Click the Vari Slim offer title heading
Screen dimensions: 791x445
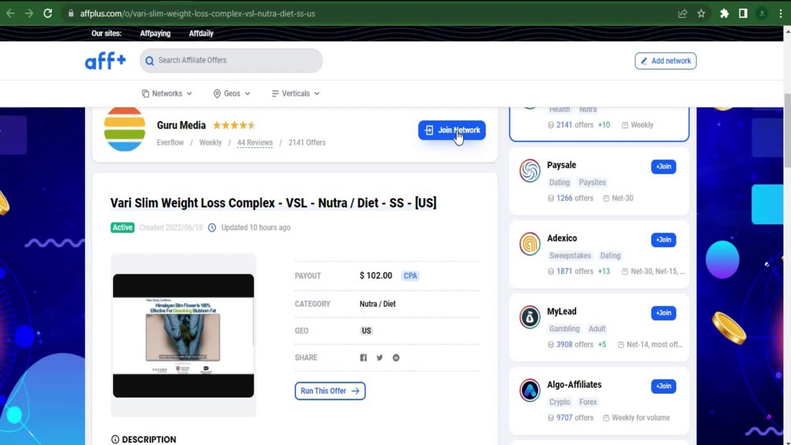point(273,203)
